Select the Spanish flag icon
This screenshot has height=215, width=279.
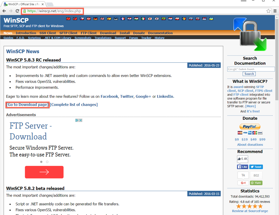[109, 19]
